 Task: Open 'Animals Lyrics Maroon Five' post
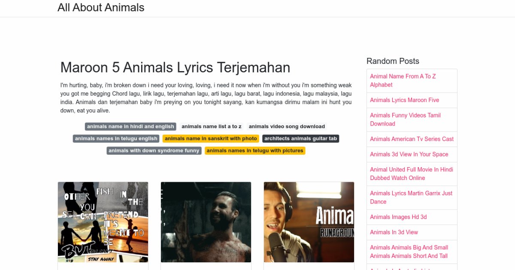pos(404,100)
